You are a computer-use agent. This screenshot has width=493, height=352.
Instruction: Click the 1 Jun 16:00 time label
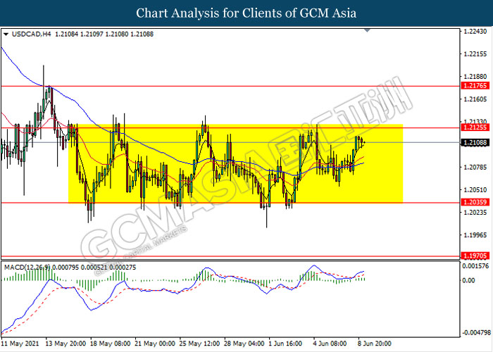[285, 344]
